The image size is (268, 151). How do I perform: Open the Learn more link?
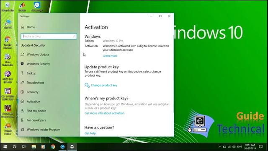coord(110,56)
